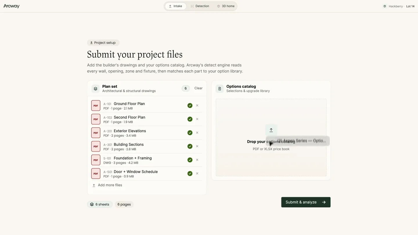Remove the Ground Floor Plan file
This screenshot has height=235, width=418.
[x=197, y=105]
